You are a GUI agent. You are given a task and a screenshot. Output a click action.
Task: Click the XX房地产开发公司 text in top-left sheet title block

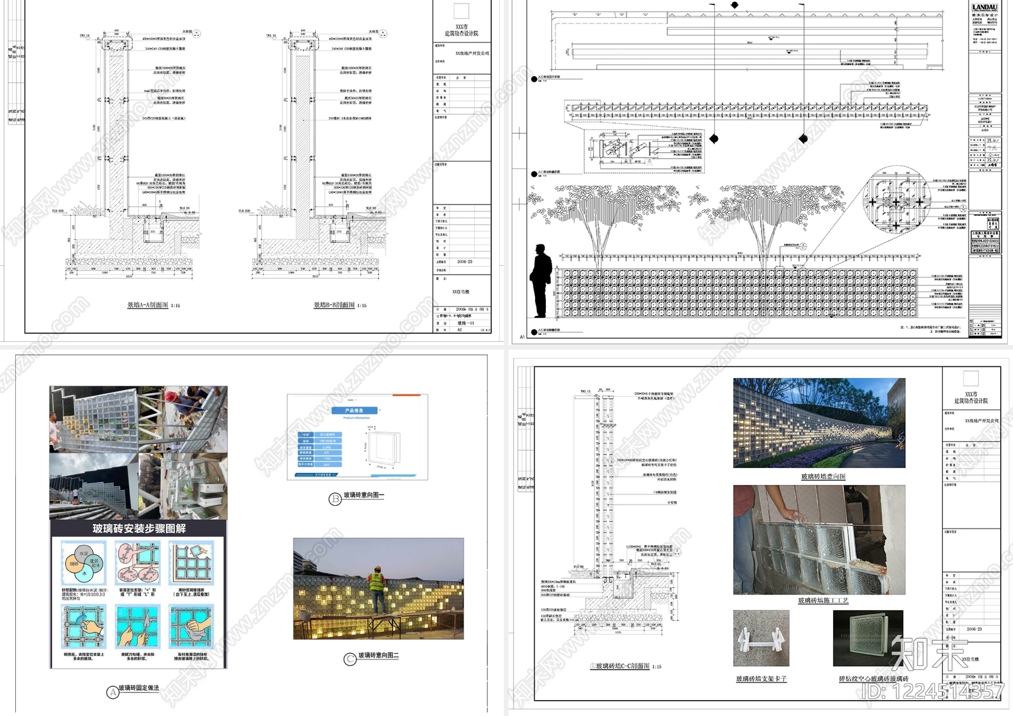(472, 54)
